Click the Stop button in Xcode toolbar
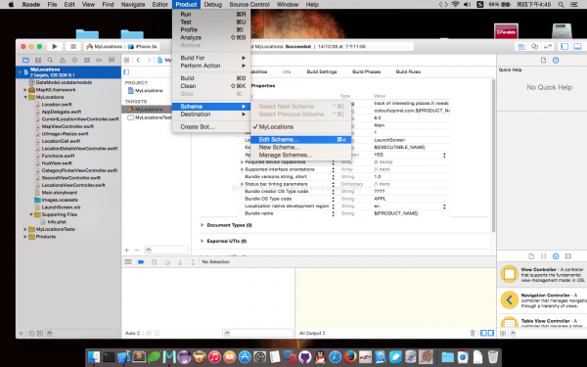Viewport: 587px width, 367px height. [x=73, y=46]
